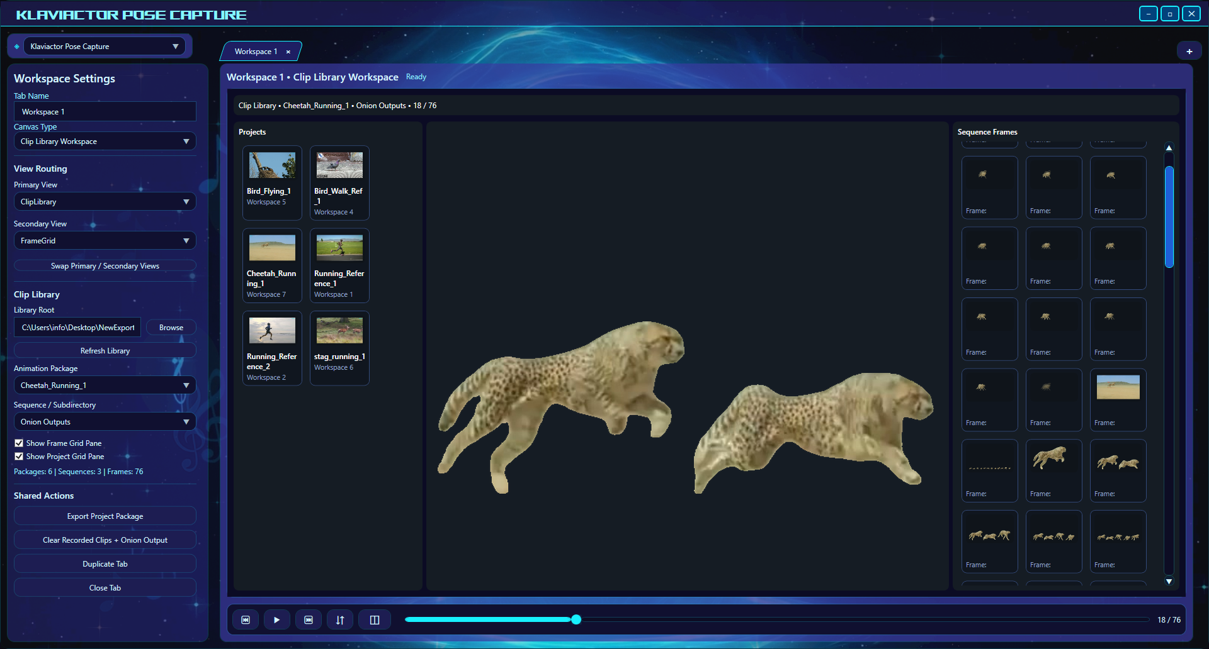Image resolution: width=1209 pixels, height=649 pixels.
Task: Uncheck Show Frame Grid Pane
Action: click(19, 443)
